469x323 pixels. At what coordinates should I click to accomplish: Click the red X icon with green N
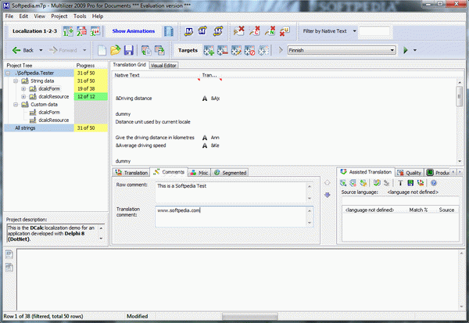click(270, 31)
